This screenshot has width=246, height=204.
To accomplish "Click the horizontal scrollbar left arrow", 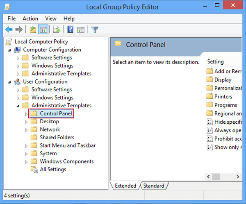I will click(x=208, y=177).
